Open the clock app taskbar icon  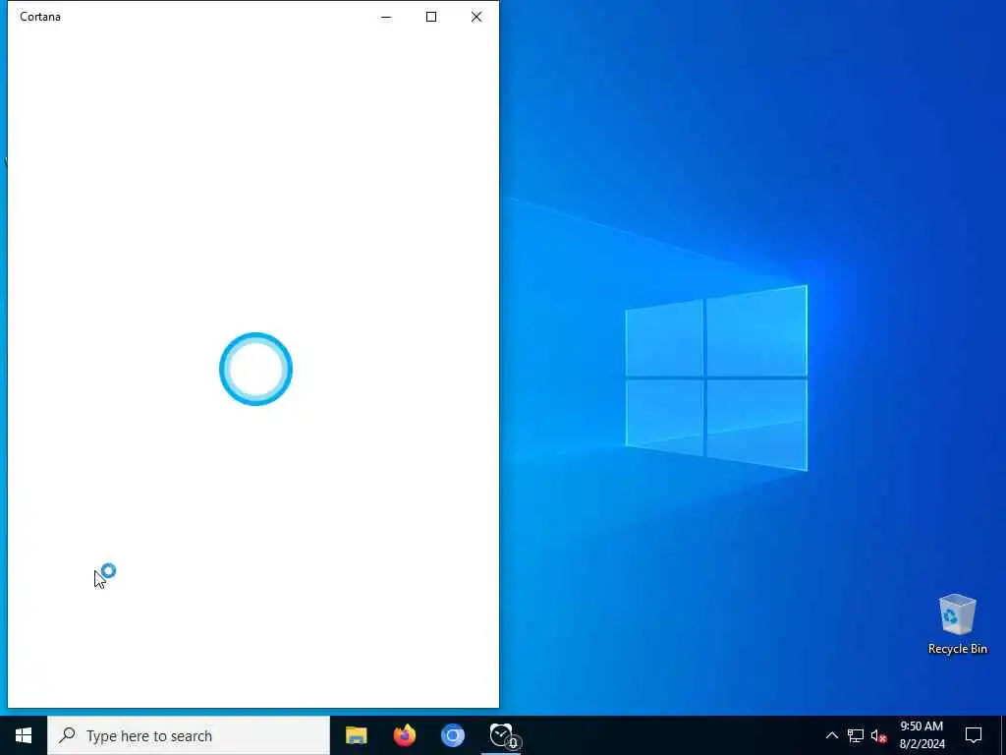502,735
